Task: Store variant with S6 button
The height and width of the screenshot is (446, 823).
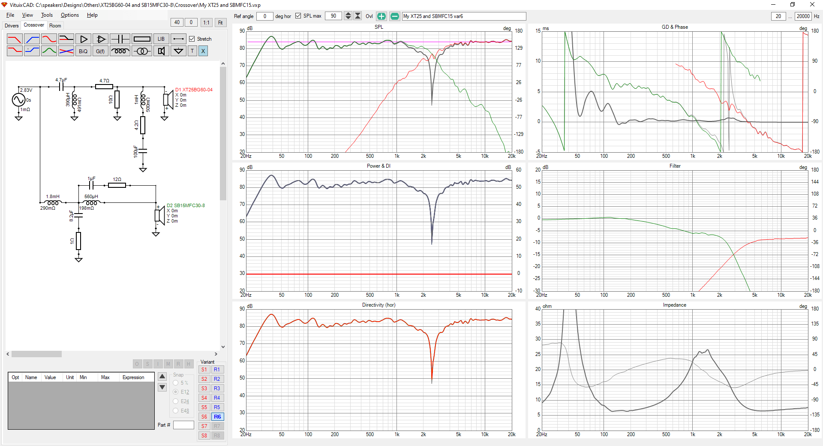Action: tap(204, 417)
